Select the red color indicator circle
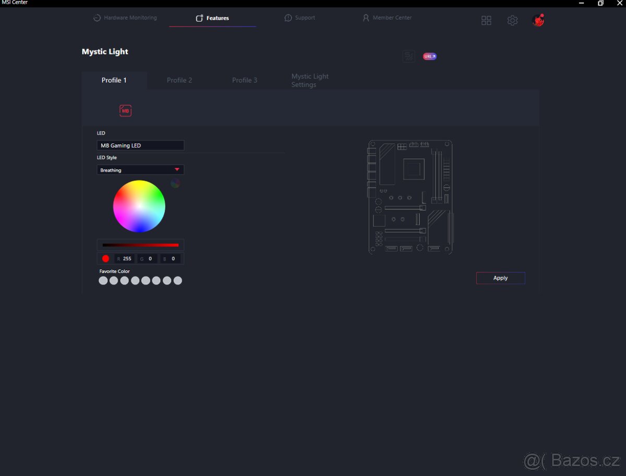Screen dimensions: 626x476 click(106, 258)
